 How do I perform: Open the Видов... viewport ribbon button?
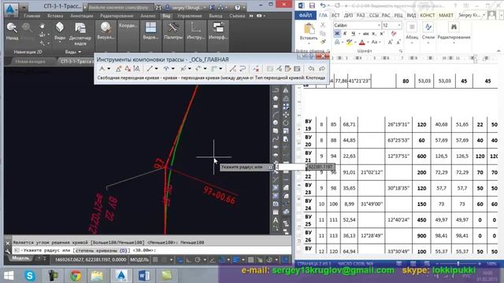click(x=150, y=31)
